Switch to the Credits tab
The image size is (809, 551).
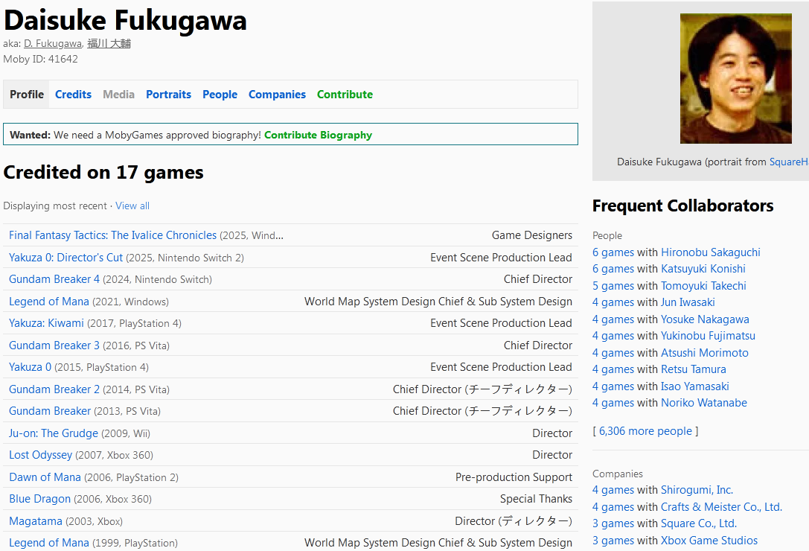pyautogui.click(x=73, y=95)
